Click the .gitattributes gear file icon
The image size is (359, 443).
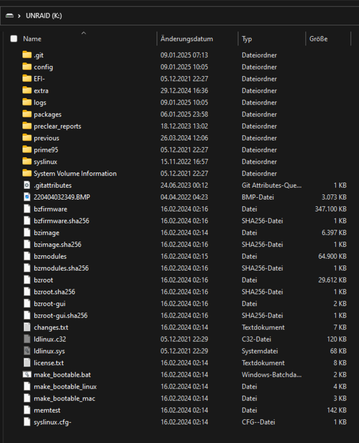[27, 185]
